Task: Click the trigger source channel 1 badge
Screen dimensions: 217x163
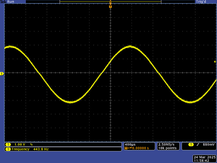Action: coord(191,145)
